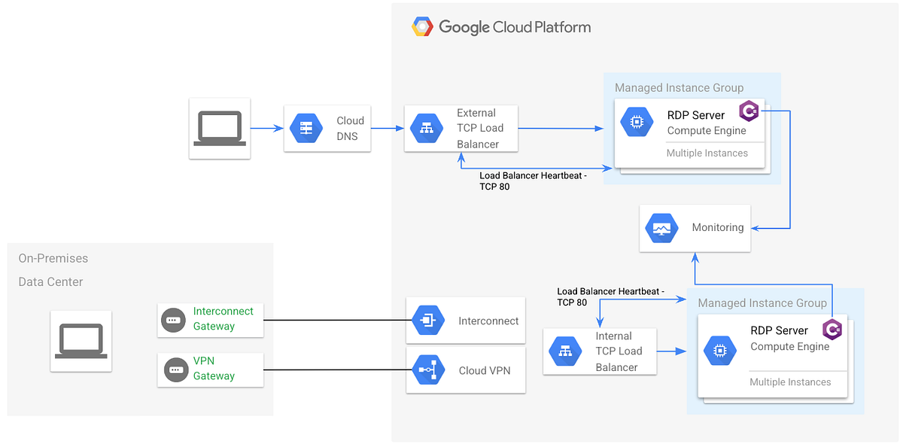Click the On-Premises Data Center laptop
903x447 pixels.
tap(81, 340)
